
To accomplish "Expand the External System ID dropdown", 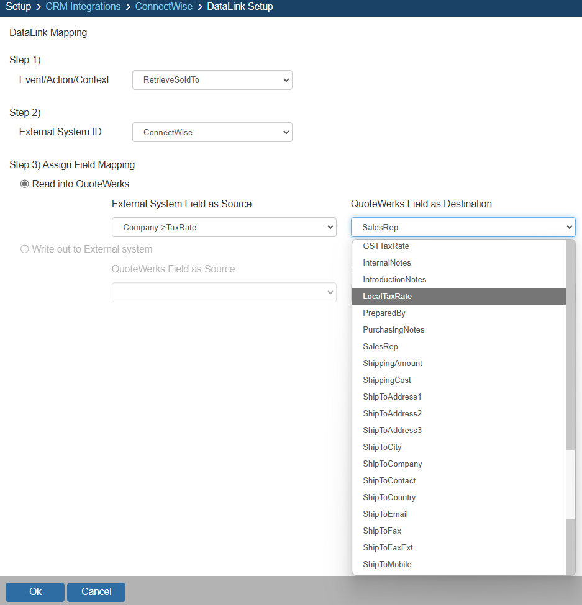I will (212, 132).
